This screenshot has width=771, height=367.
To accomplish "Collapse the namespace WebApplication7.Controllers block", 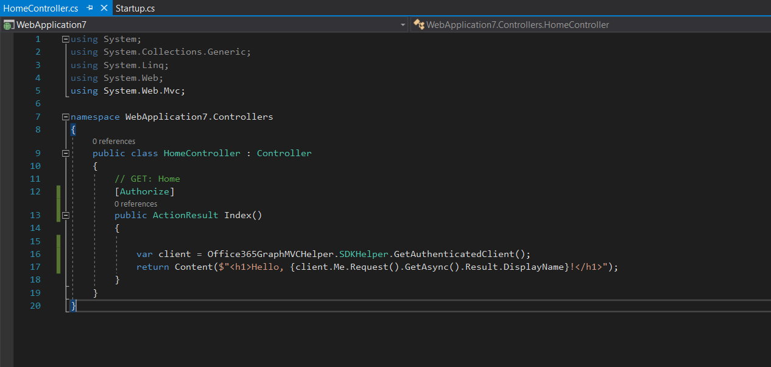I will [66, 117].
